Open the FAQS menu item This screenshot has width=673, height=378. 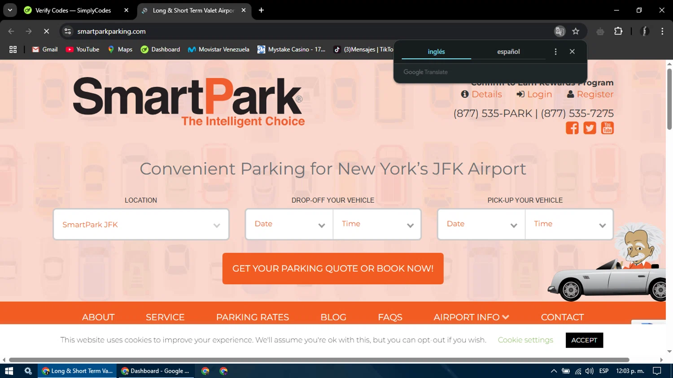tap(390, 317)
